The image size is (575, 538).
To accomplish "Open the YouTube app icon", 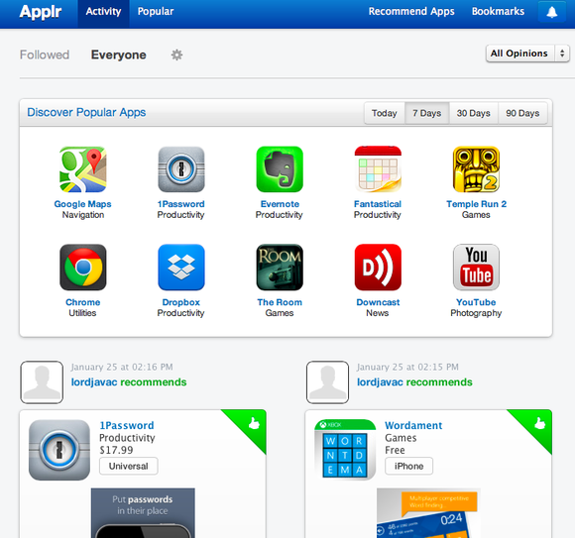I will point(476,268).
